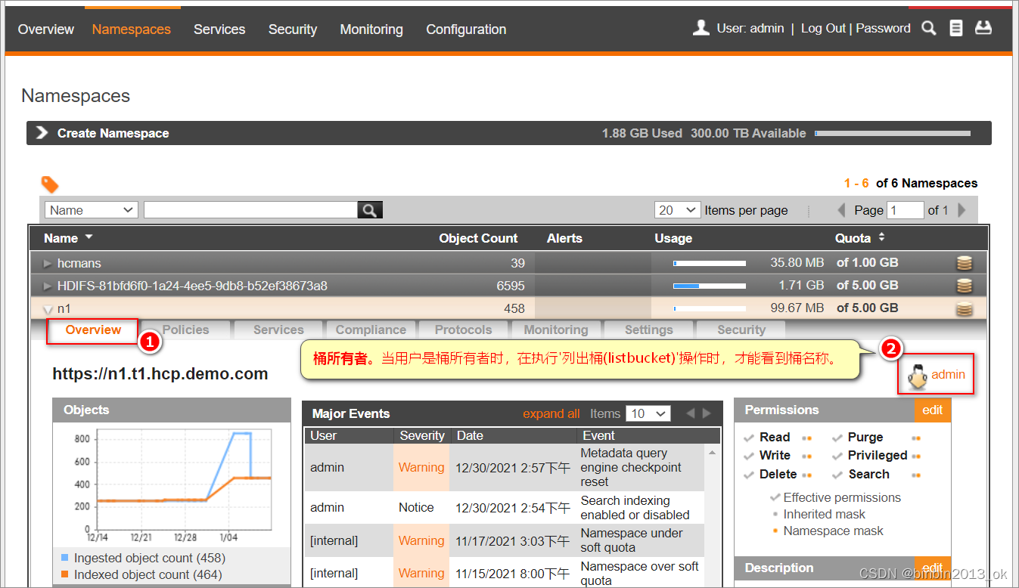Open the Items per page dropdown
Image resolution: width=1019 pixels, height=588 pixels.
point(677,209)
